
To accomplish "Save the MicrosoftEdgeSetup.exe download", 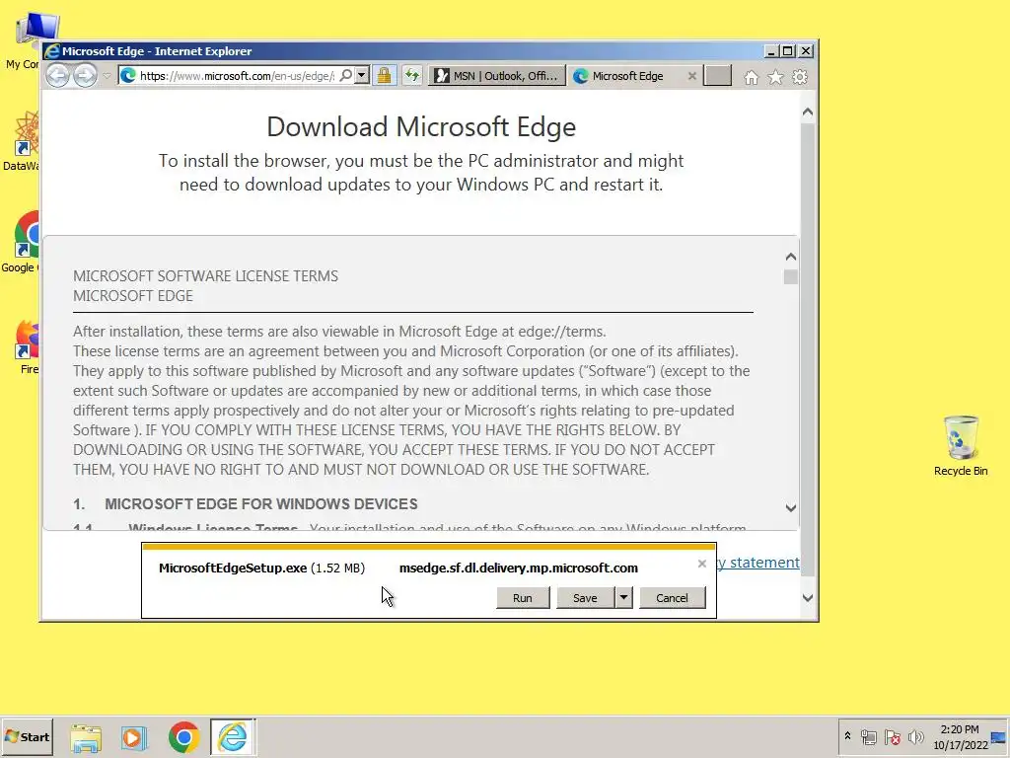I will pos(585,598).
